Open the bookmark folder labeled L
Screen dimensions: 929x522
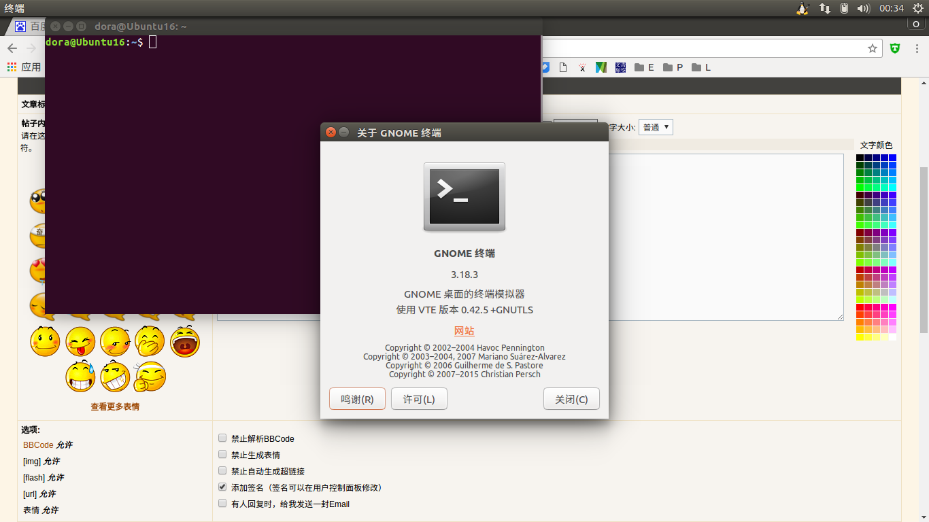[x=701, y=67]
